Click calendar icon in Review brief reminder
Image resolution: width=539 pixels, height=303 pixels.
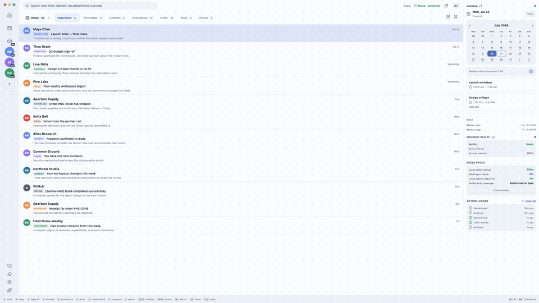point(531,71)
